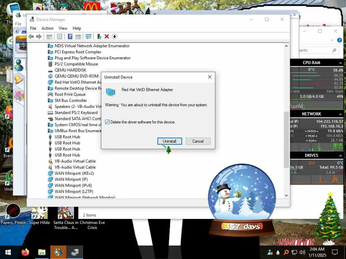Select SM Bus Controller device
The image size is (346, 259).
pos(71,100)
